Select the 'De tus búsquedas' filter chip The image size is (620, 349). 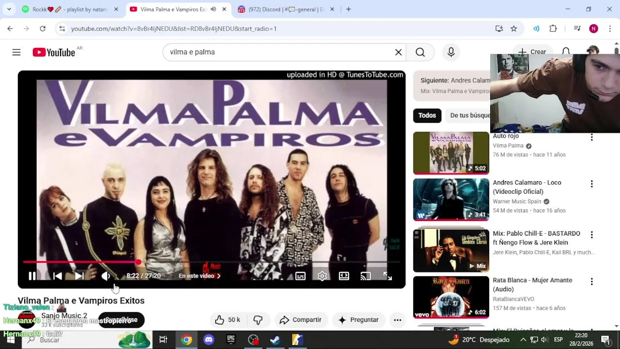pyautogui.click(x=468, y=115)
